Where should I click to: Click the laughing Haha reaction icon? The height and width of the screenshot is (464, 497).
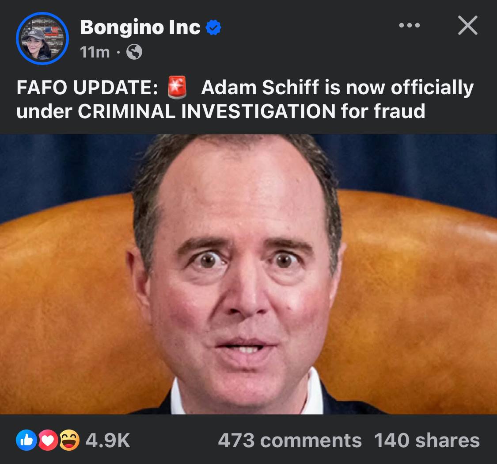click(x=69, y=440)
